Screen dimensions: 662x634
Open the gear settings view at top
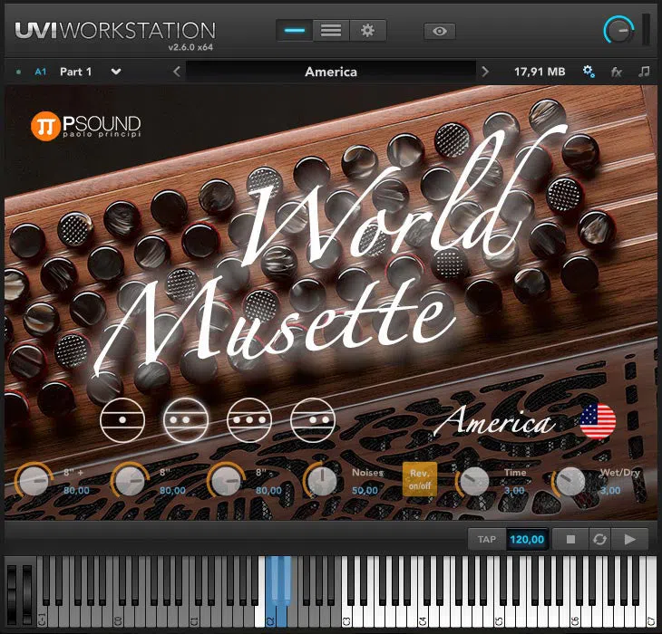368,31
